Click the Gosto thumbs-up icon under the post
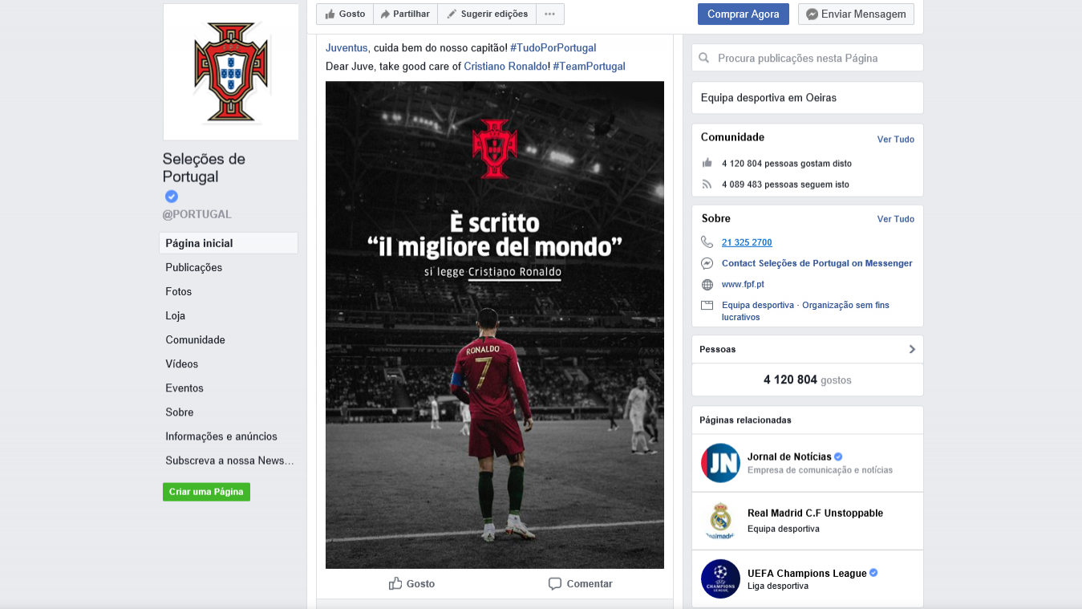1082x609 pixels. (x=395, y=583)
